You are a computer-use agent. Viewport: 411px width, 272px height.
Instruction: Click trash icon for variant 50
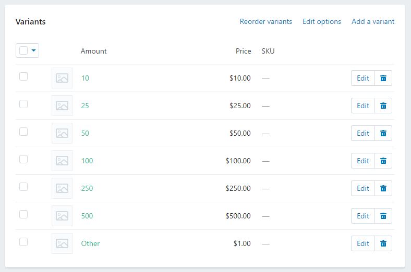[x=383, y=133]
